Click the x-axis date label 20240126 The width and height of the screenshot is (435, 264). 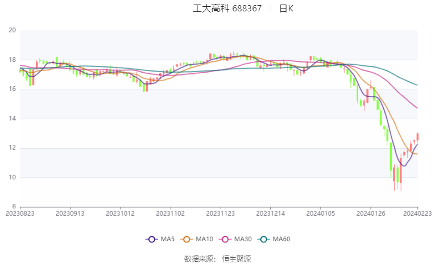[371, 213]
